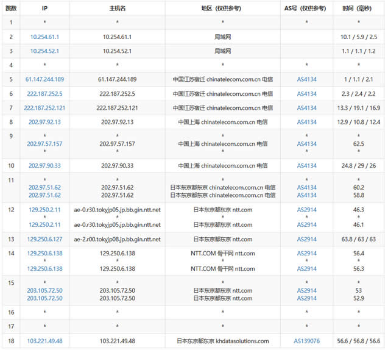
Task: Click the blue 202.97.57.157 IP link
Action: [x=44, y=144]
